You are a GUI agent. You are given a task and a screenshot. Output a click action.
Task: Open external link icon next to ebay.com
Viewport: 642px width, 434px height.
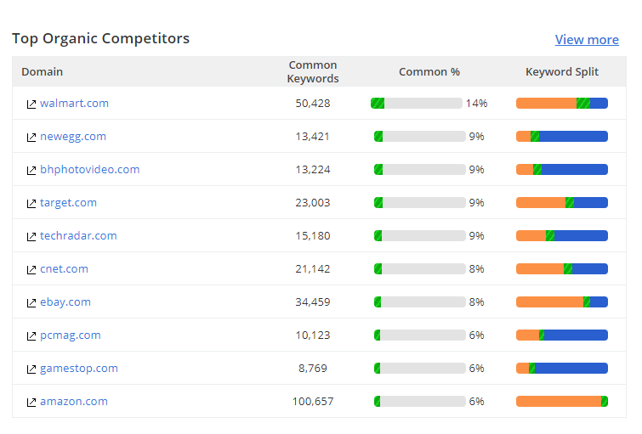31,303
